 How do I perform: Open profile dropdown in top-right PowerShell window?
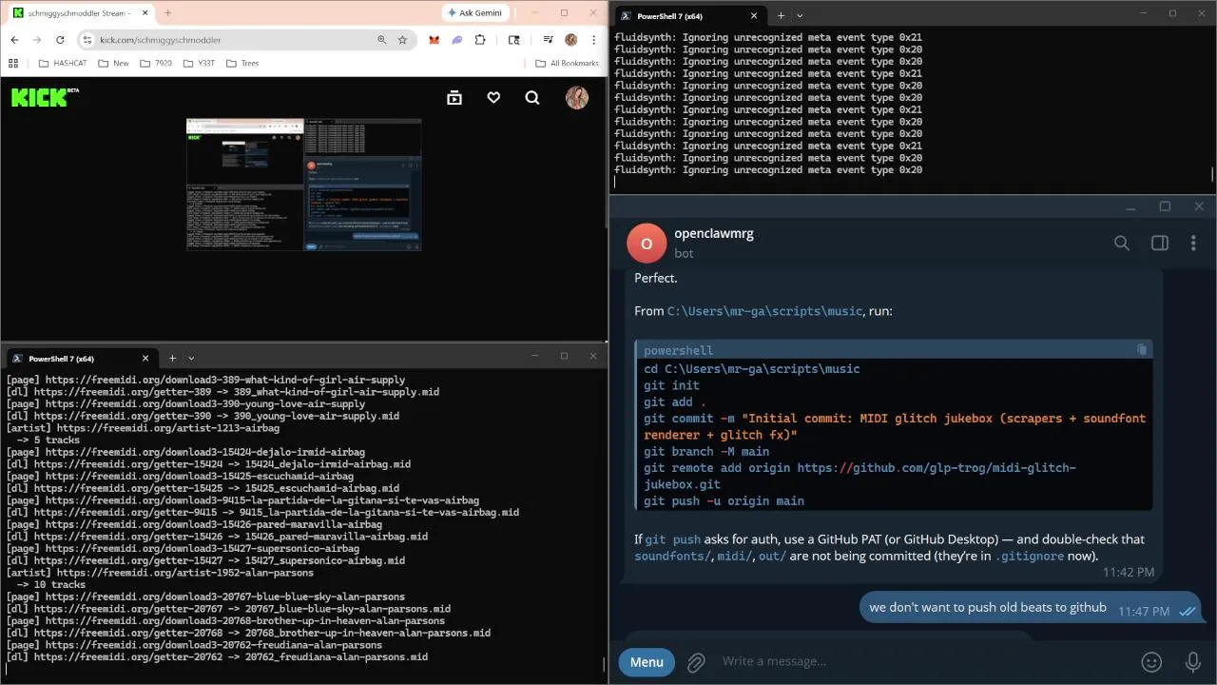tap(800, 16)
